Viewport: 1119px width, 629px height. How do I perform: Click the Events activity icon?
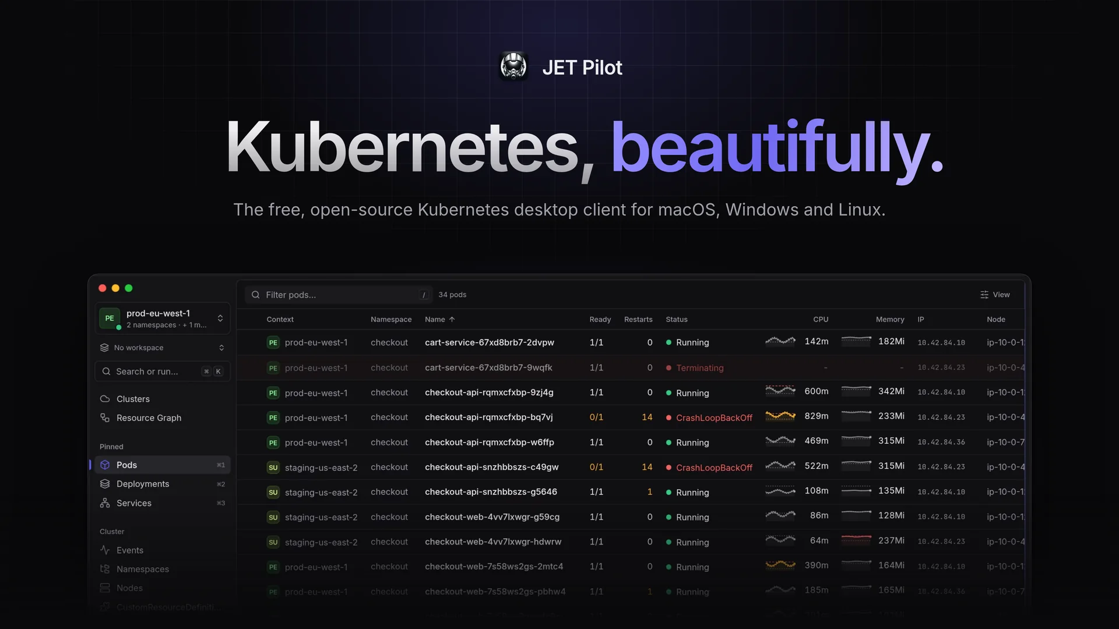pyautogui.click(x=105, y=550)
